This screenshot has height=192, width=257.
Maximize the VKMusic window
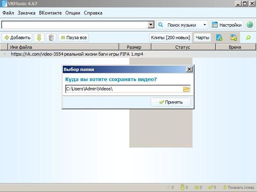click(245, 4)
